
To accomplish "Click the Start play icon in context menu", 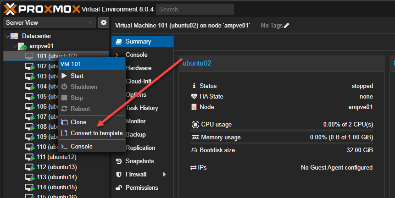I will pos(64,76).
